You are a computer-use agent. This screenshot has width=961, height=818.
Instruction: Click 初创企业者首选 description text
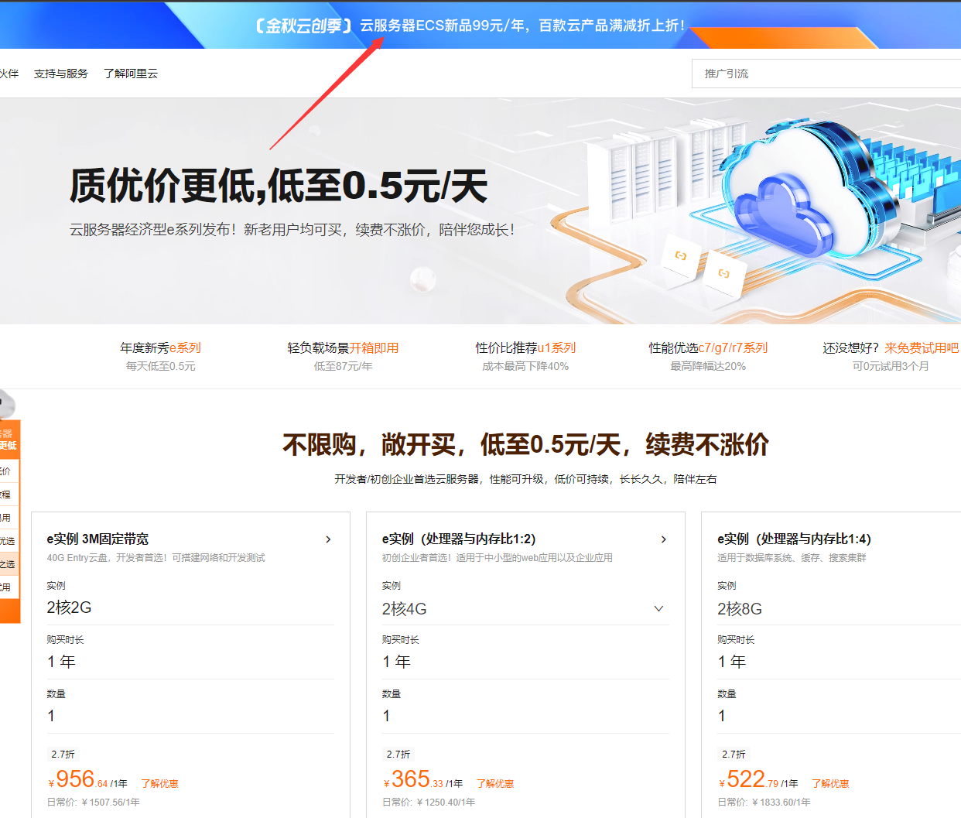coord(498,558)
